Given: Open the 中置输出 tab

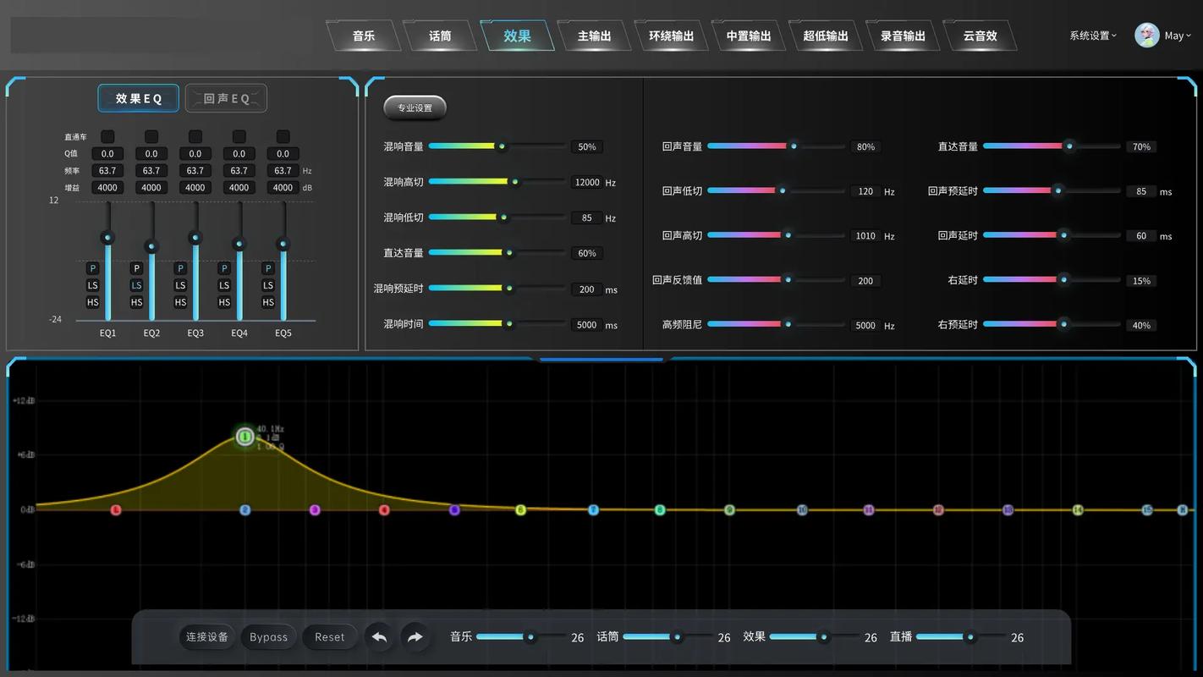Looking at the screenshot, I should click(x=749, y=36).
